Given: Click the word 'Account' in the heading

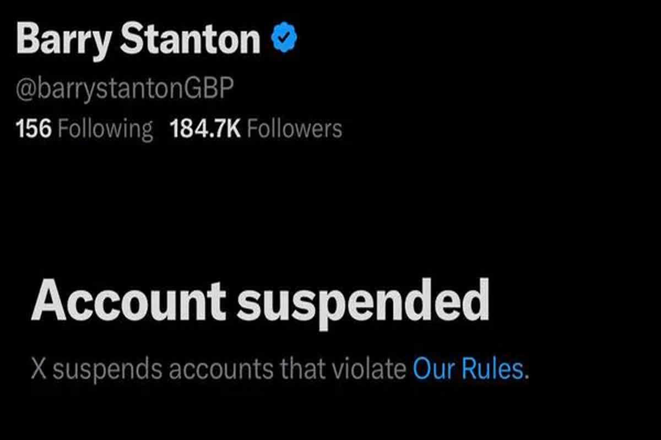Looking at the screenshot, I should pos(128,301).
